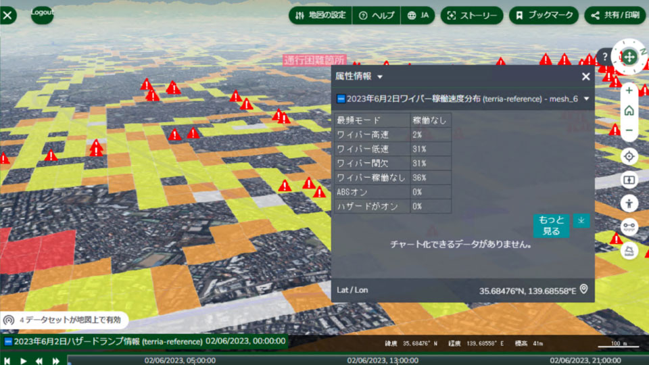Click timeline at 02/06/2023, 05:00:00
The image size is (649, 365).
click(180, 360)
